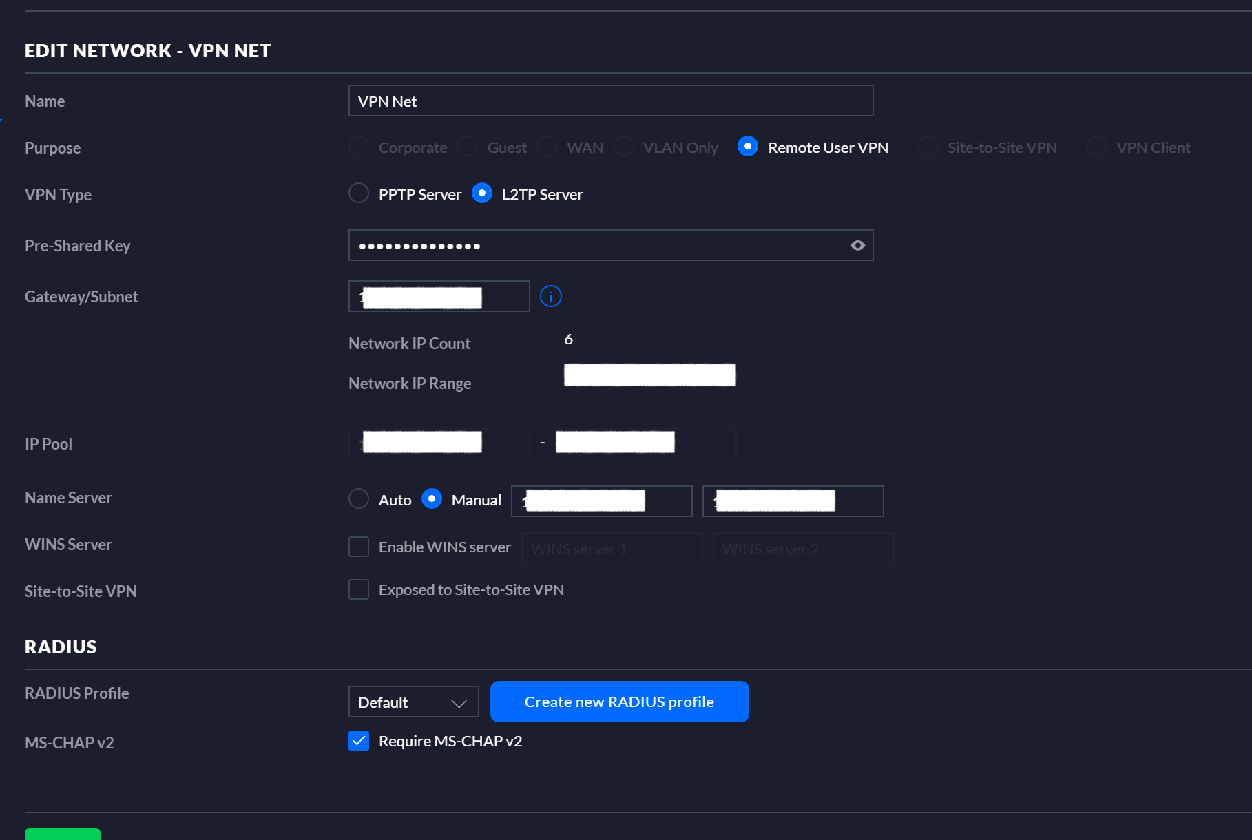Show the Pre-Shared Key with eye icon
Viewport: 1252px width, 840px height.
click(857, 246)
